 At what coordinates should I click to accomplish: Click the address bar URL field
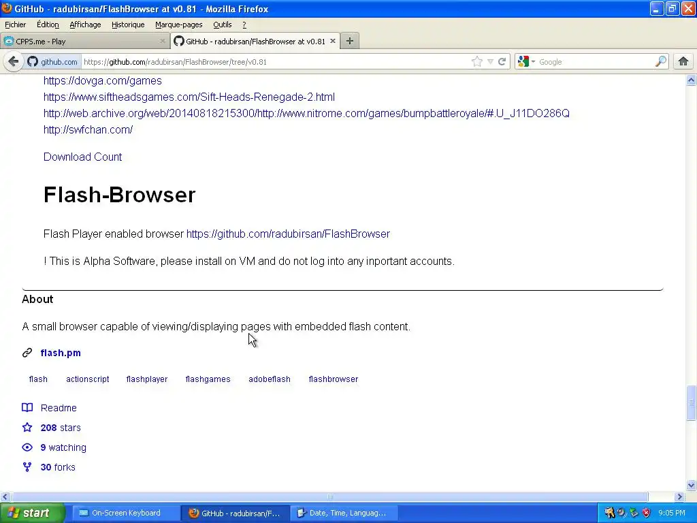(x=276, y=62)
